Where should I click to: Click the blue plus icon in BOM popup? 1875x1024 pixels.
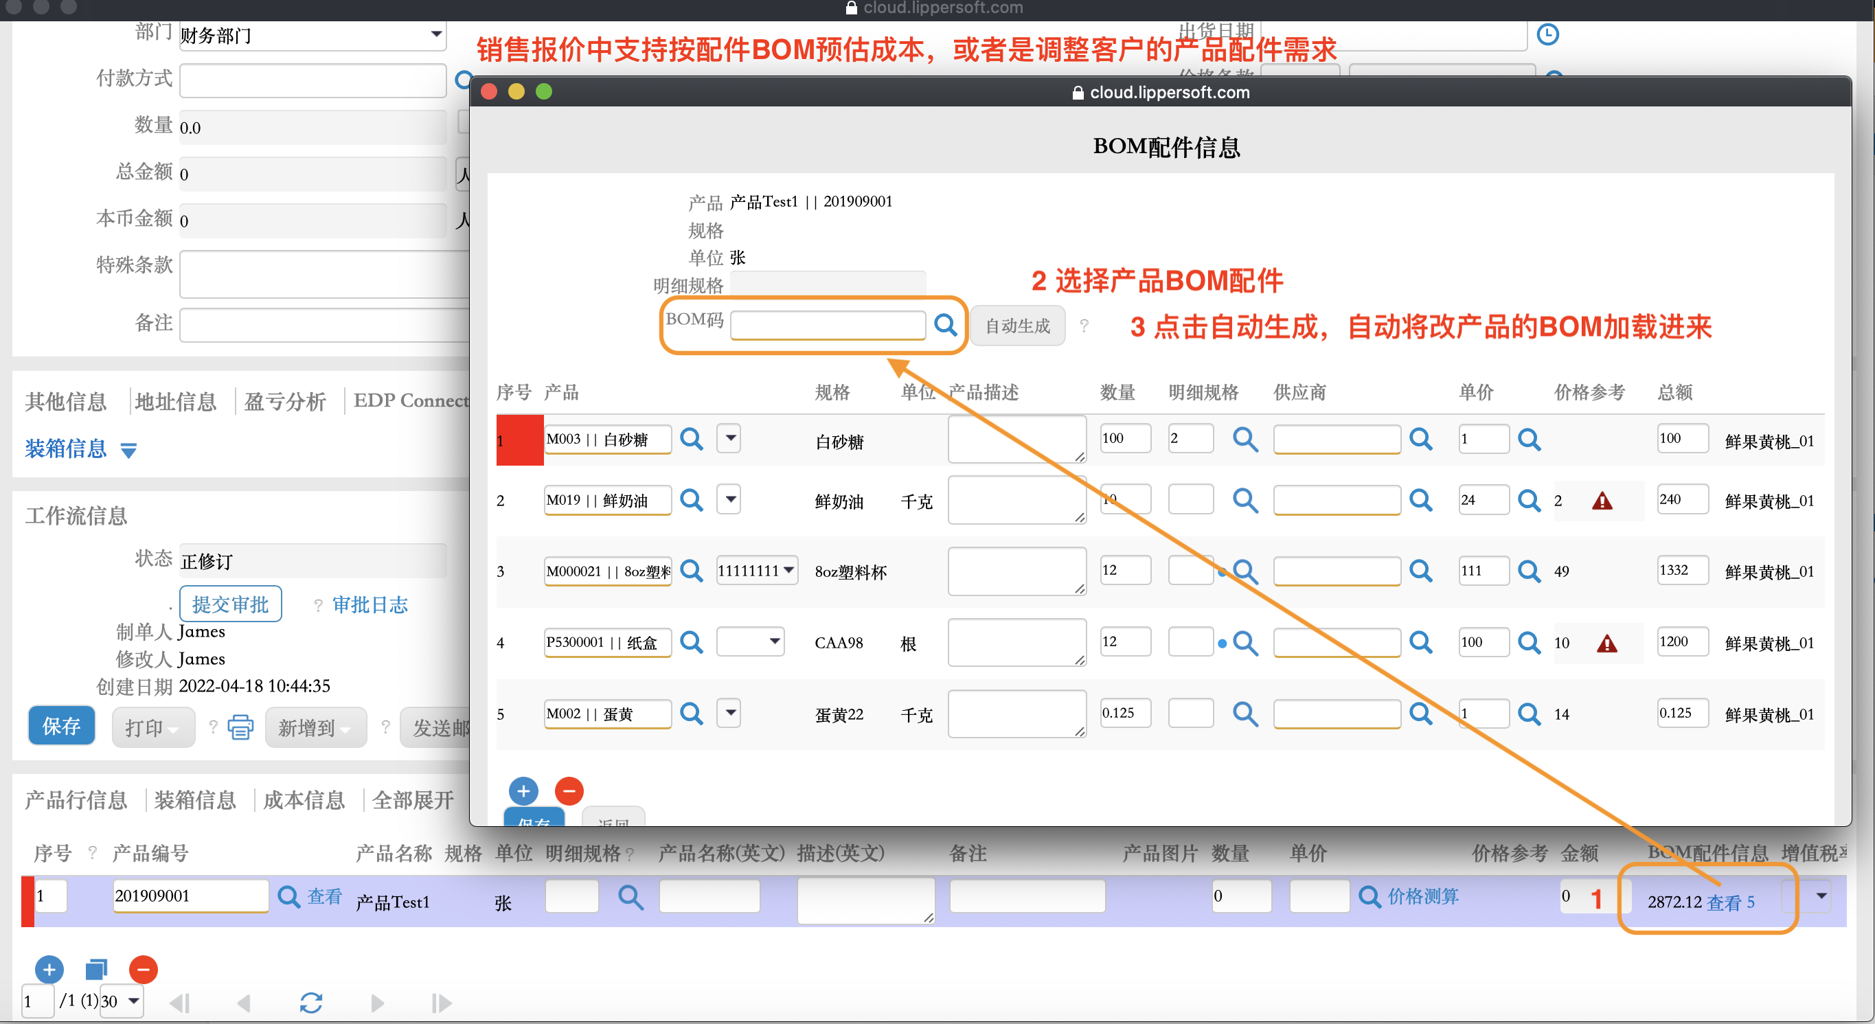click(523, 790)
